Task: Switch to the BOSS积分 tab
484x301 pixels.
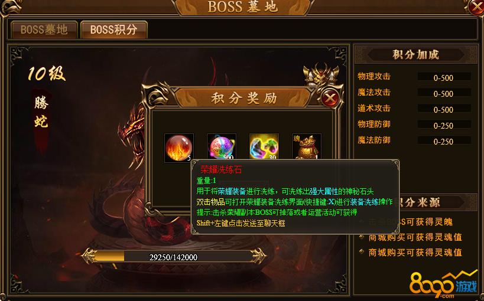Action: (x=114, y=30)
